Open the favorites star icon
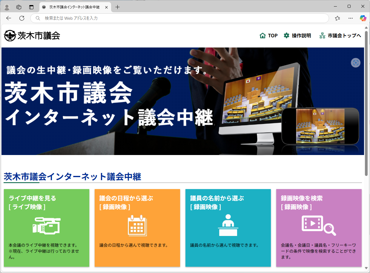The width and height of the screenshot is (370, 273). pyautogui.click(x=337, y=18)
